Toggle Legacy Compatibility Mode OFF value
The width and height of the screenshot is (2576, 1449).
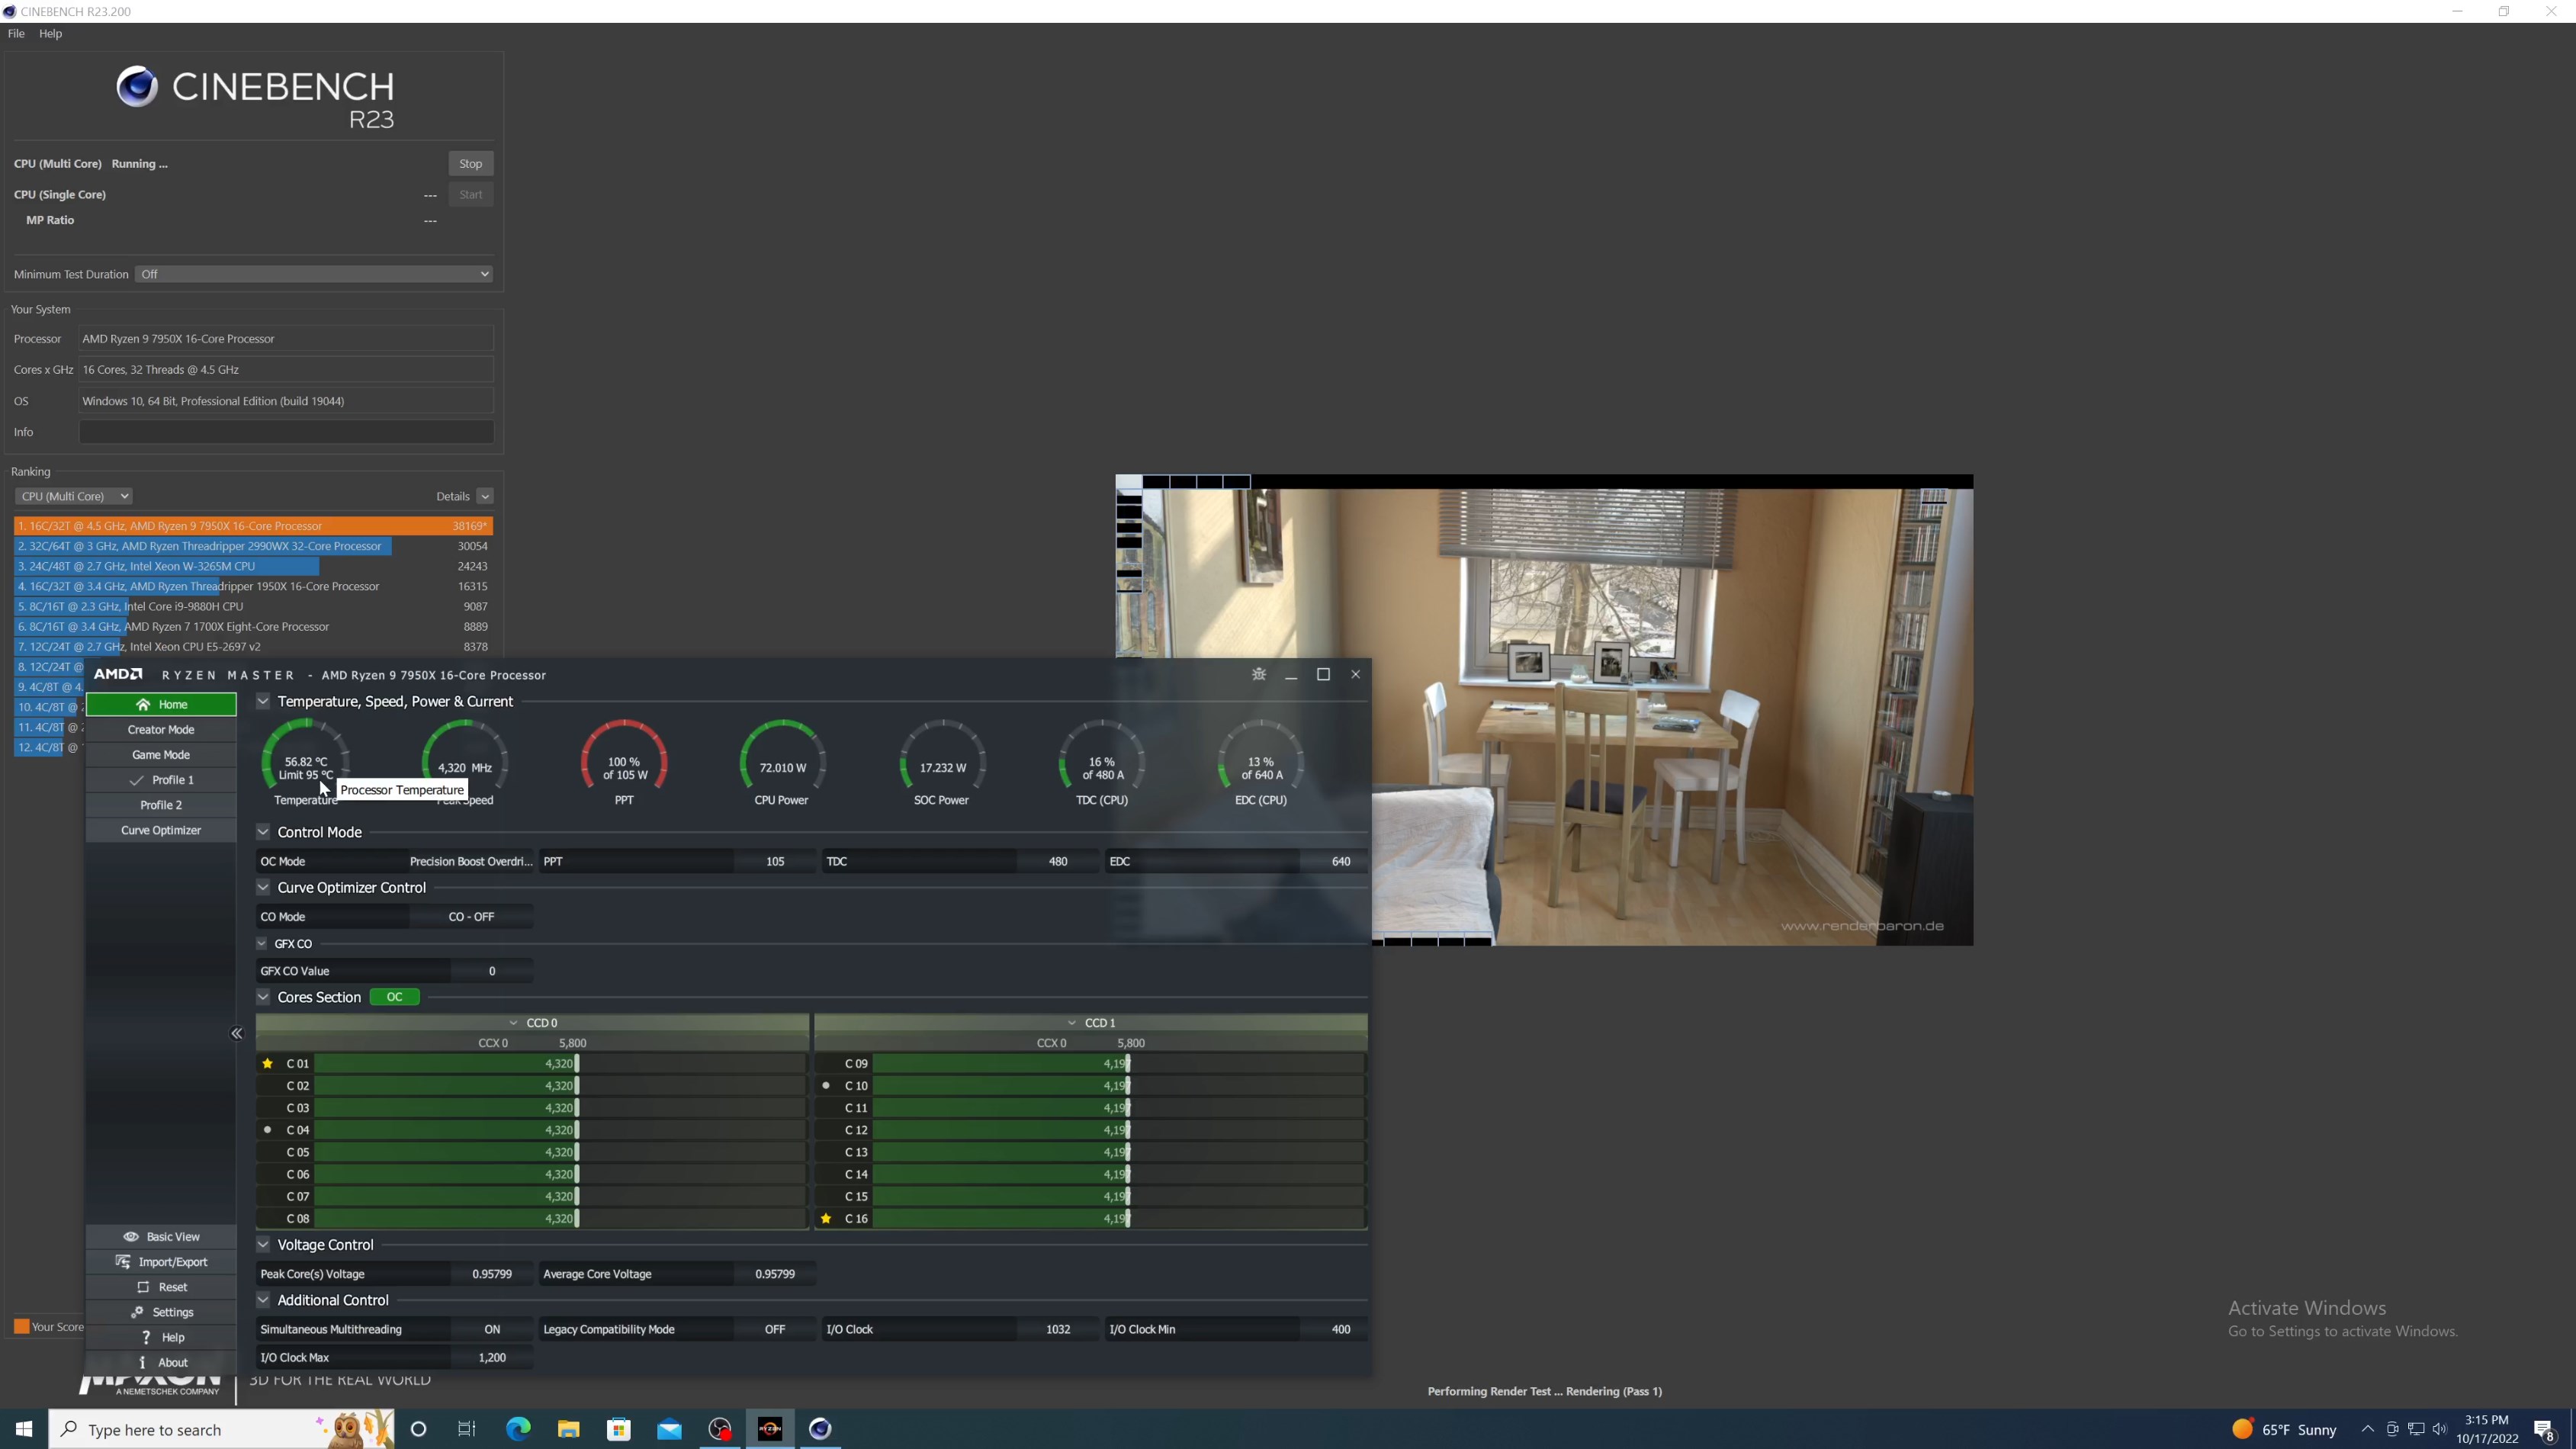775,1329
